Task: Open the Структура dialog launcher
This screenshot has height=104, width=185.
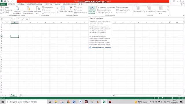Action: [169, 15]
